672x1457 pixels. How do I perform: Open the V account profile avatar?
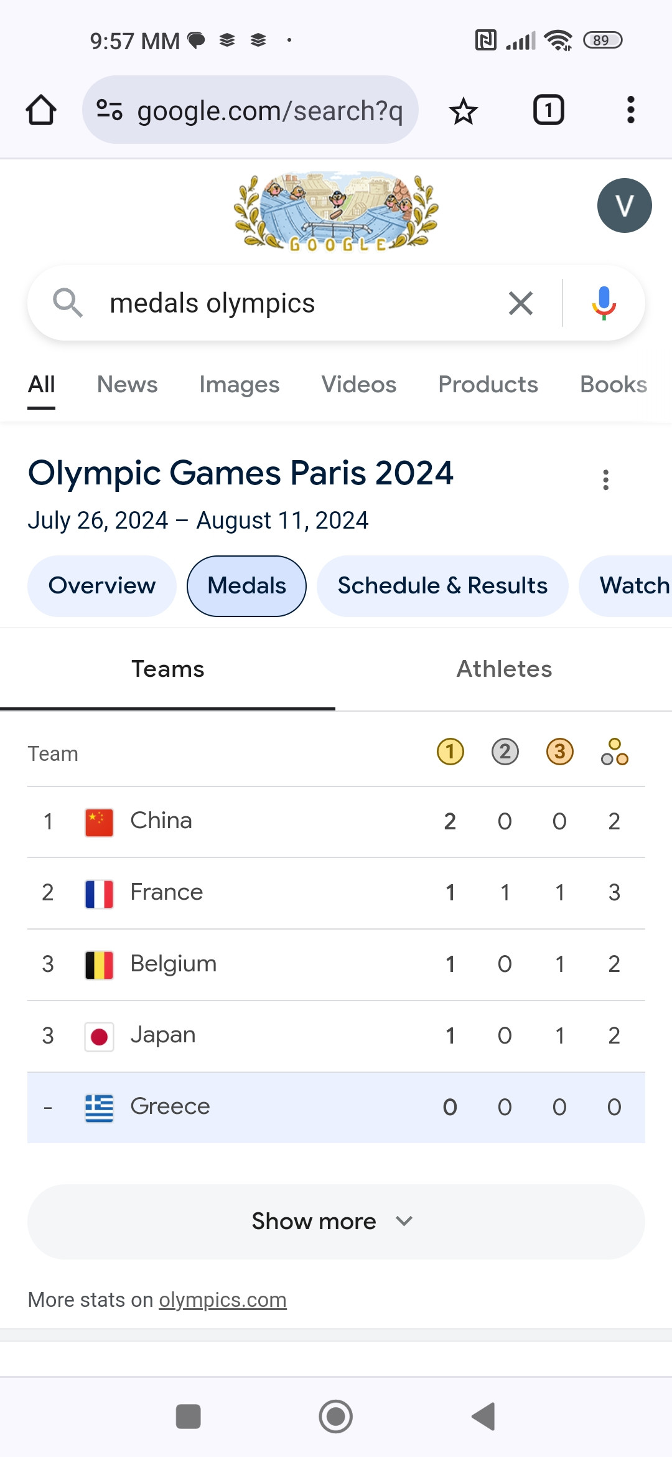[624, 205]
